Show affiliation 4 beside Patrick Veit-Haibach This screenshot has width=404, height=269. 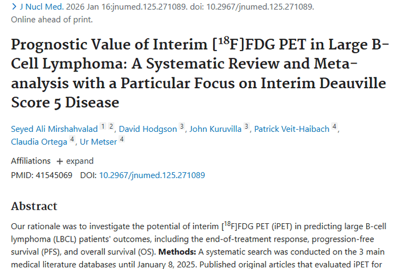pos(335,127)
